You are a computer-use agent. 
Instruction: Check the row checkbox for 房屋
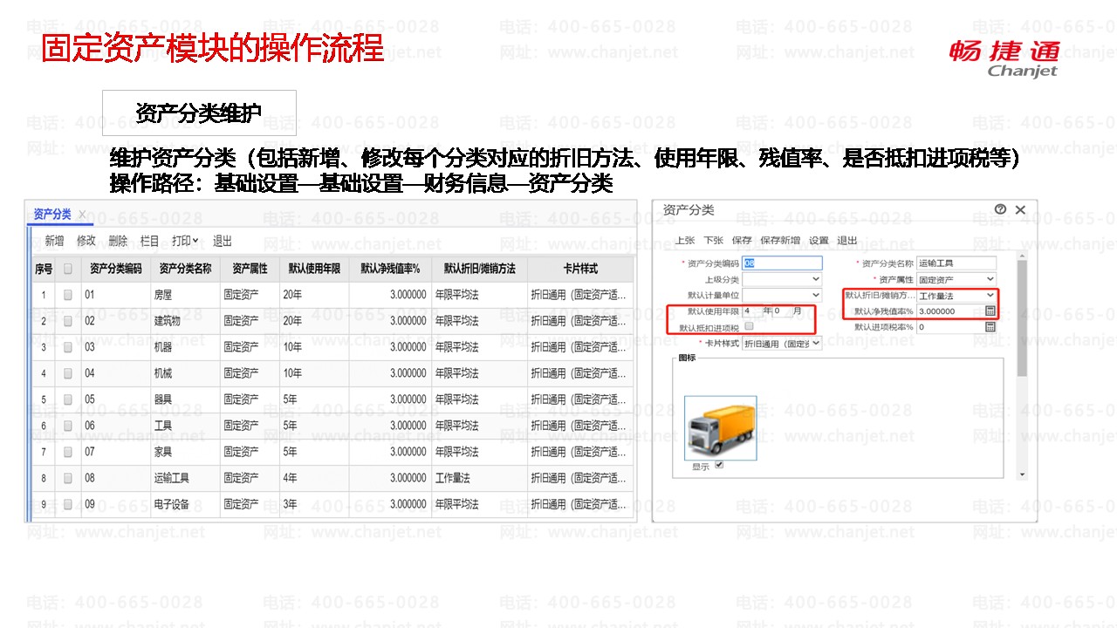68,296
